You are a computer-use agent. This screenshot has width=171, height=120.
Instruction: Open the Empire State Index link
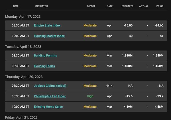click(47, 25)
